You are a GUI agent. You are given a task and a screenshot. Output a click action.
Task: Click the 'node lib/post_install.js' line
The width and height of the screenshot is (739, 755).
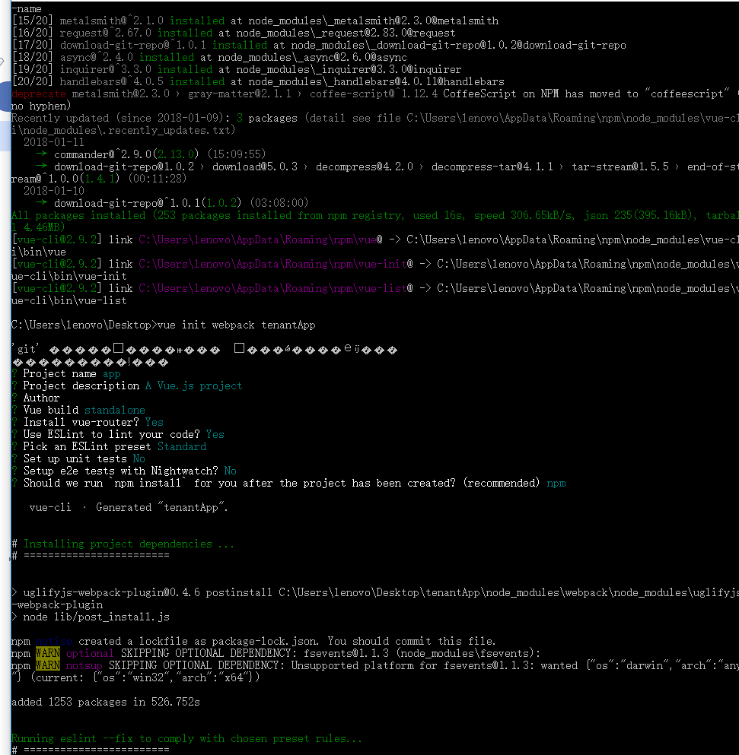coord(97,617)
